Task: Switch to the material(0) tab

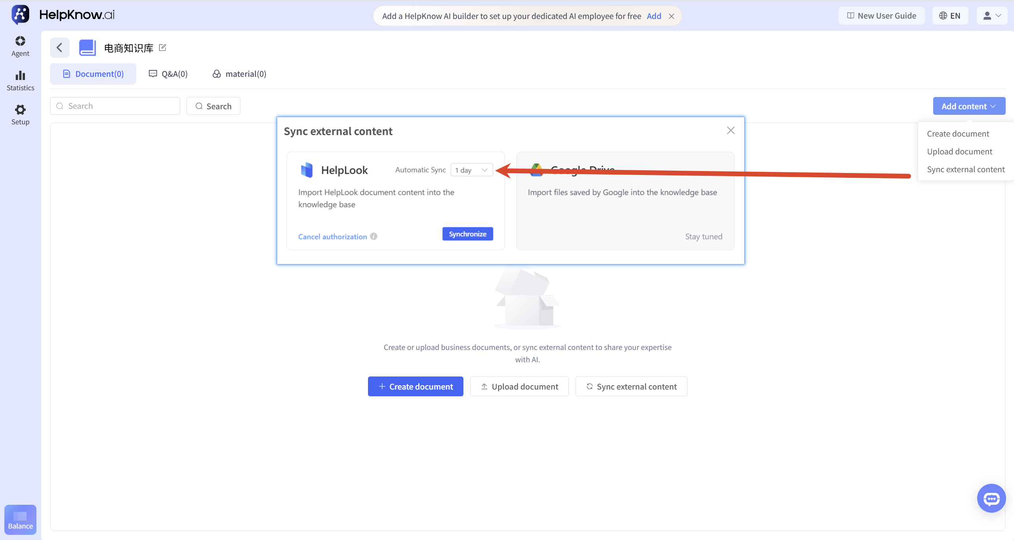Action: point(239,74)
